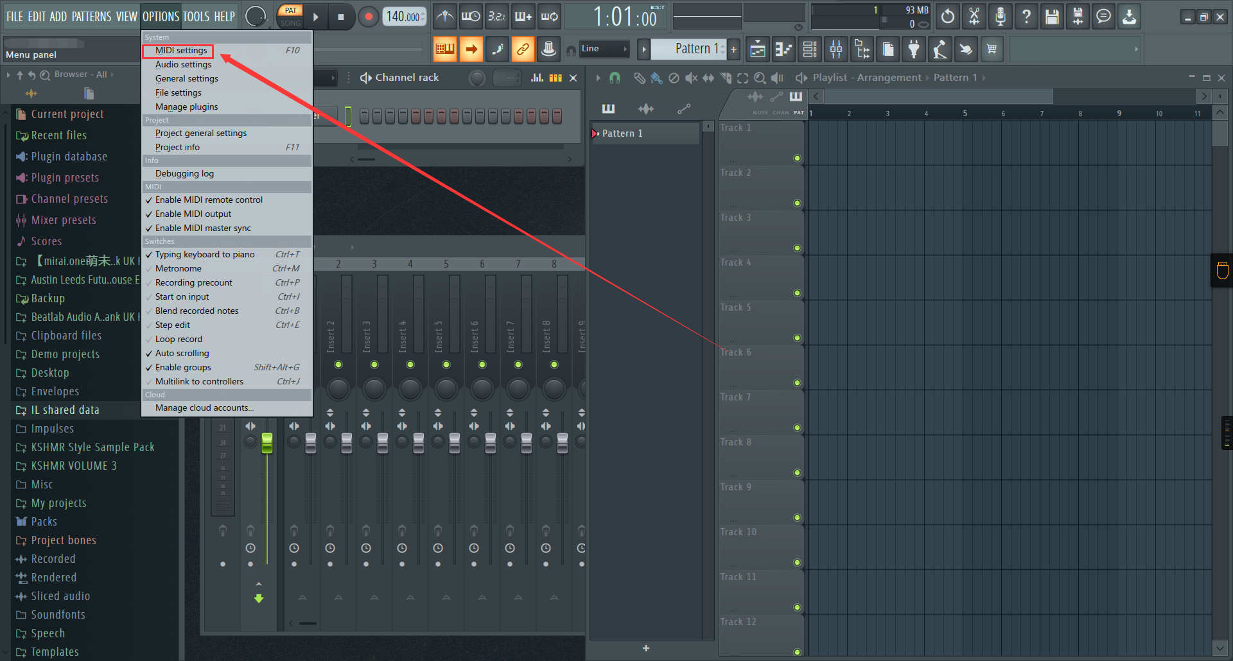Click the Stop button in transport
Viewport: 1233px width, 661px height.
(341, 17)
